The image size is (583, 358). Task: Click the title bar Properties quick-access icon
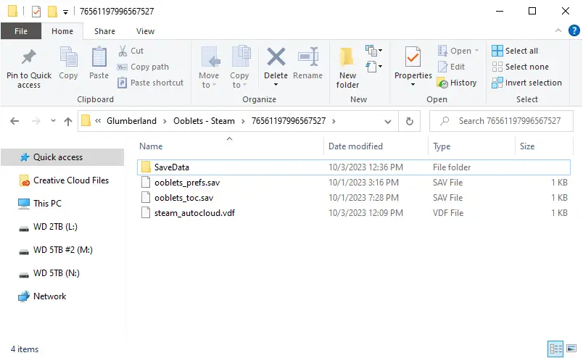(x=36, y=12)
